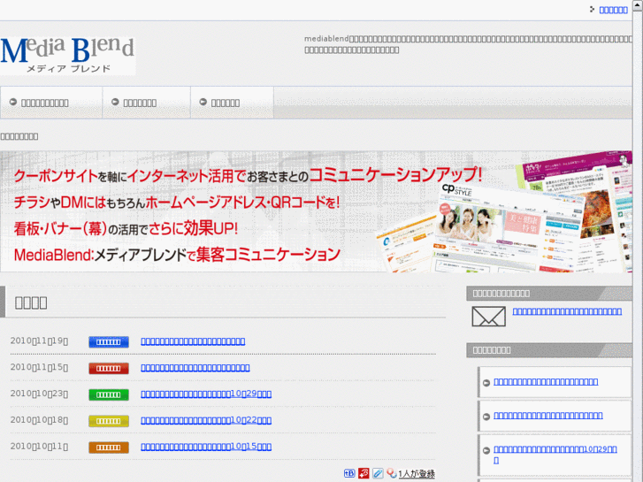Click the green category badge on the 10/23 news row

(x=109, y=394)
